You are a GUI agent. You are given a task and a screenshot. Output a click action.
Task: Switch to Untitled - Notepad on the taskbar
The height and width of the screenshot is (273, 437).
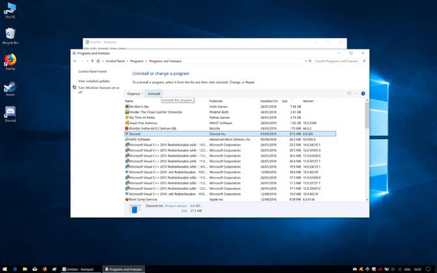80,269
